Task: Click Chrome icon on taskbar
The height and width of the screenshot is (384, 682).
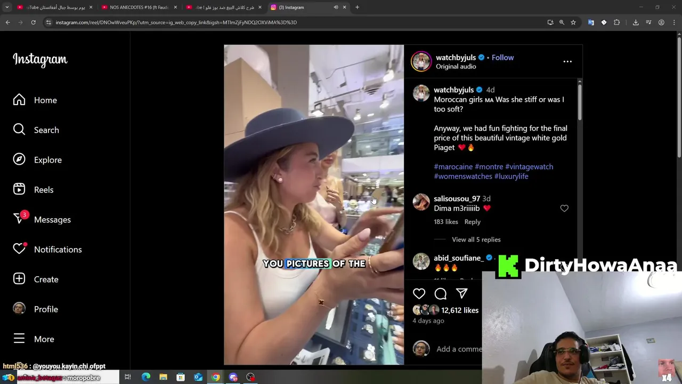Action: tap(216, 378)
